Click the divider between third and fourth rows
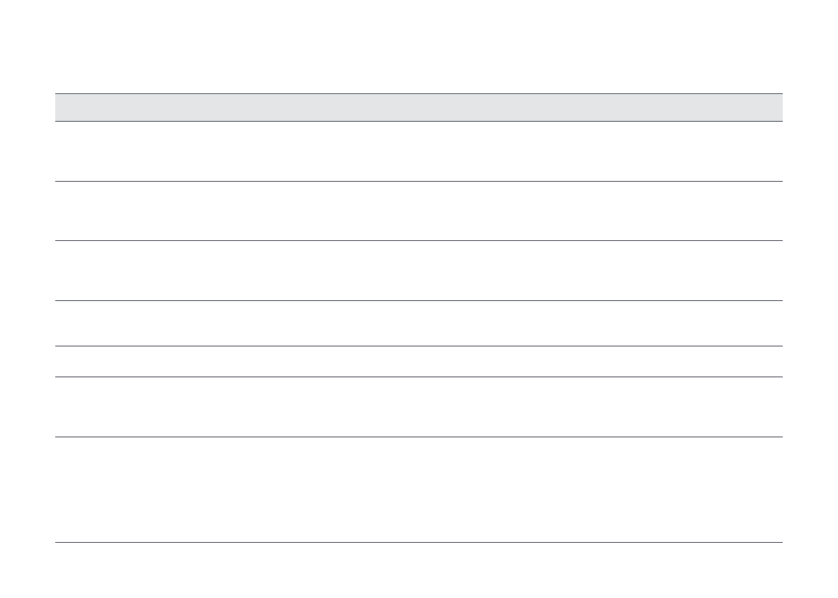Image resolution: width=838 pixels, height=598 pixels. 418,301
